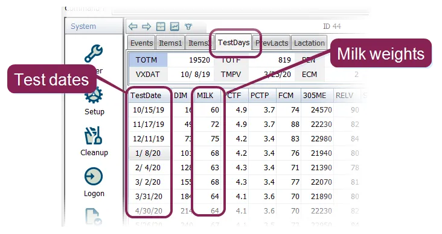The width and height of the screenshot is (442, 234).
Task: Click milk weight 60 in the 10/15/19 row
Action: [215, 110]
